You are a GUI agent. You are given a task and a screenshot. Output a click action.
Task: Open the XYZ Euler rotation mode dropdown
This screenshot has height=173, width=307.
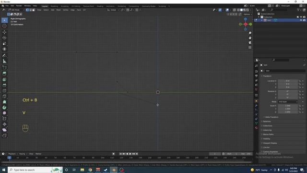[x=288, y=102]
